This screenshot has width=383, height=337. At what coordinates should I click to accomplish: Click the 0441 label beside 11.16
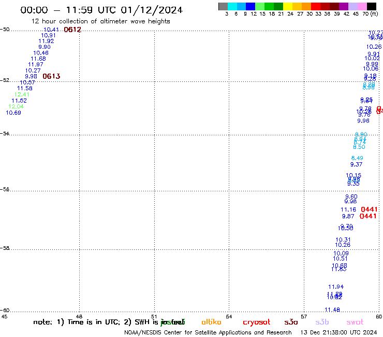(369, 209)
